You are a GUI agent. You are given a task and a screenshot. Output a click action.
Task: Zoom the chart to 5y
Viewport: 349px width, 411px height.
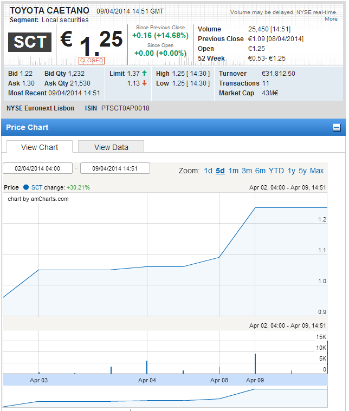tap(302, 171)
